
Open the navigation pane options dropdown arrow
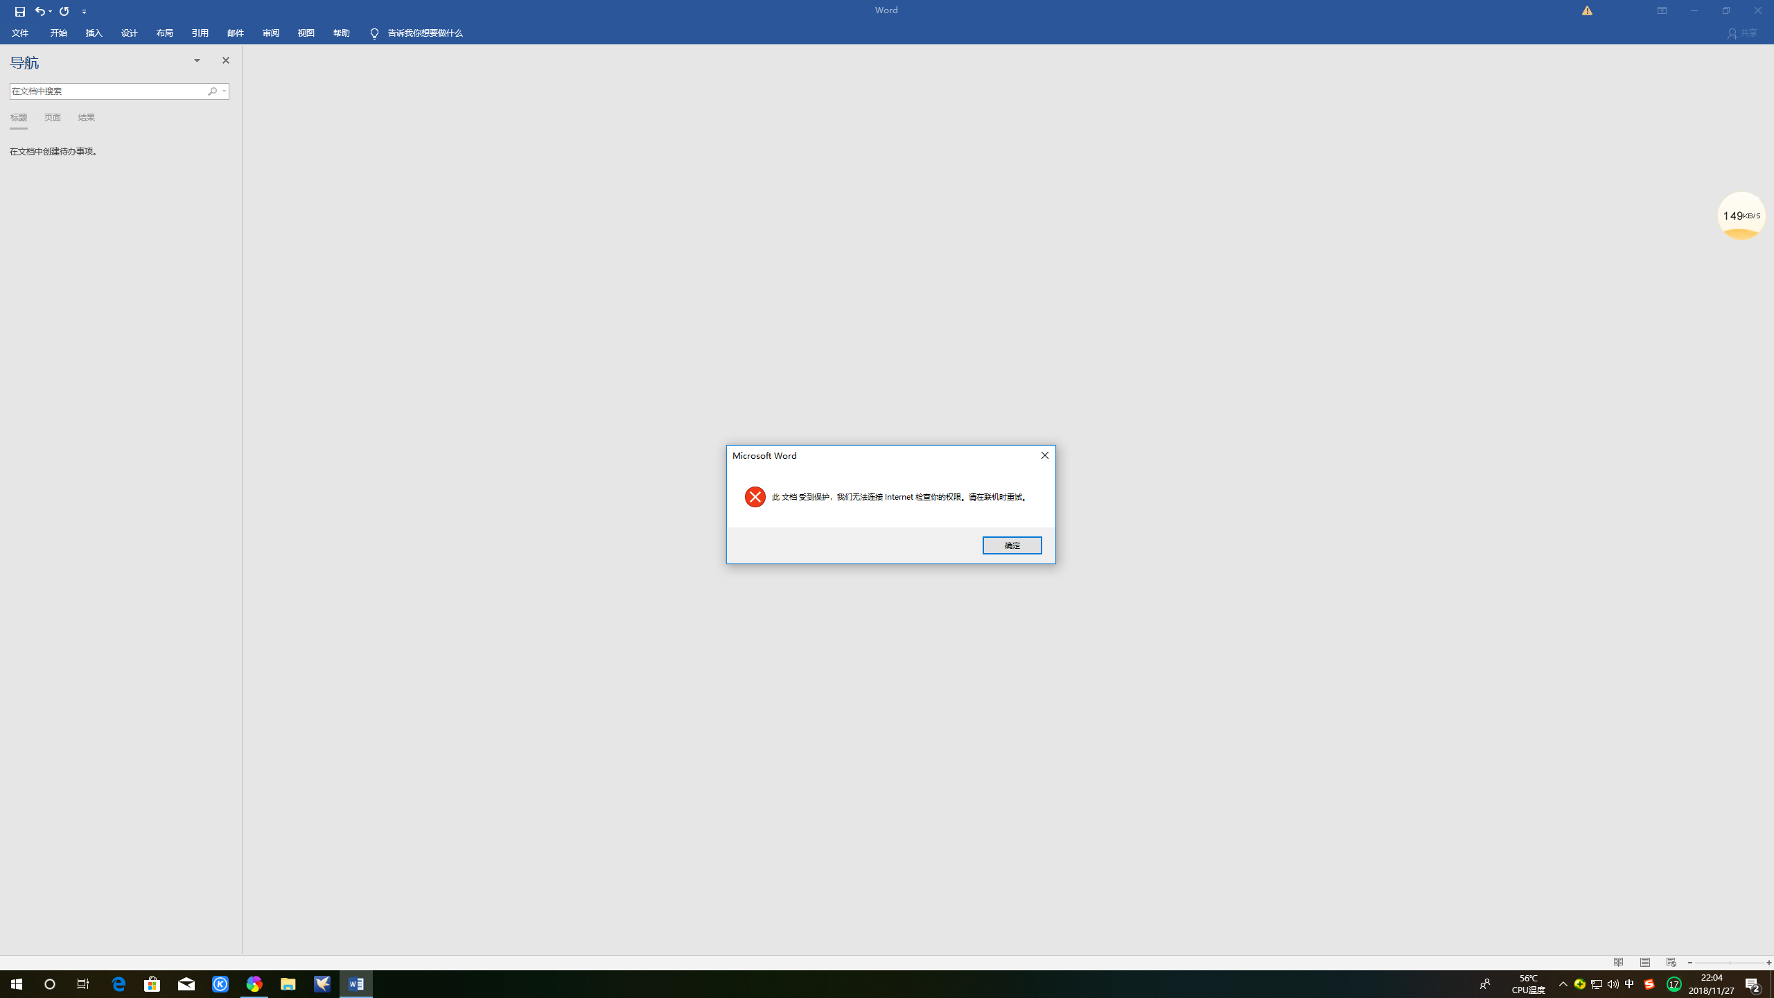coord(197,60)
